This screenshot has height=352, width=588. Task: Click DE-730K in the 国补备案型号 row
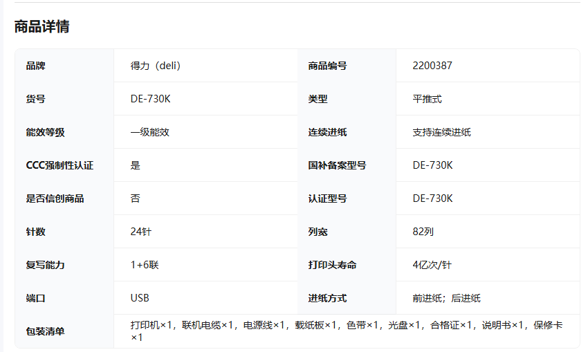(x=433, y=165)
